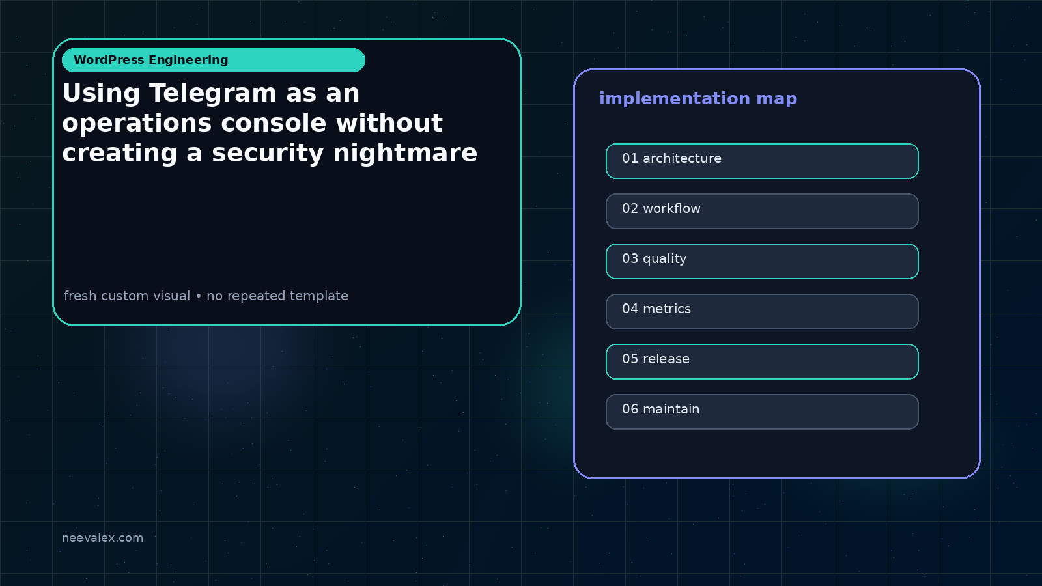Viewport: 1042px width, 586px height.
Task: Choose the 04 metrics step
Action: [x=762, y=311]
